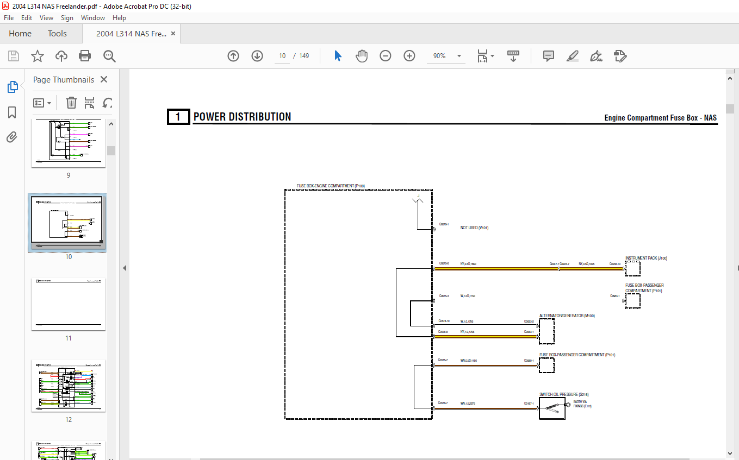Viewport: 739px width, 460px height.
Task: Open zoom level dropdown arrow
Action: [459, 56]
